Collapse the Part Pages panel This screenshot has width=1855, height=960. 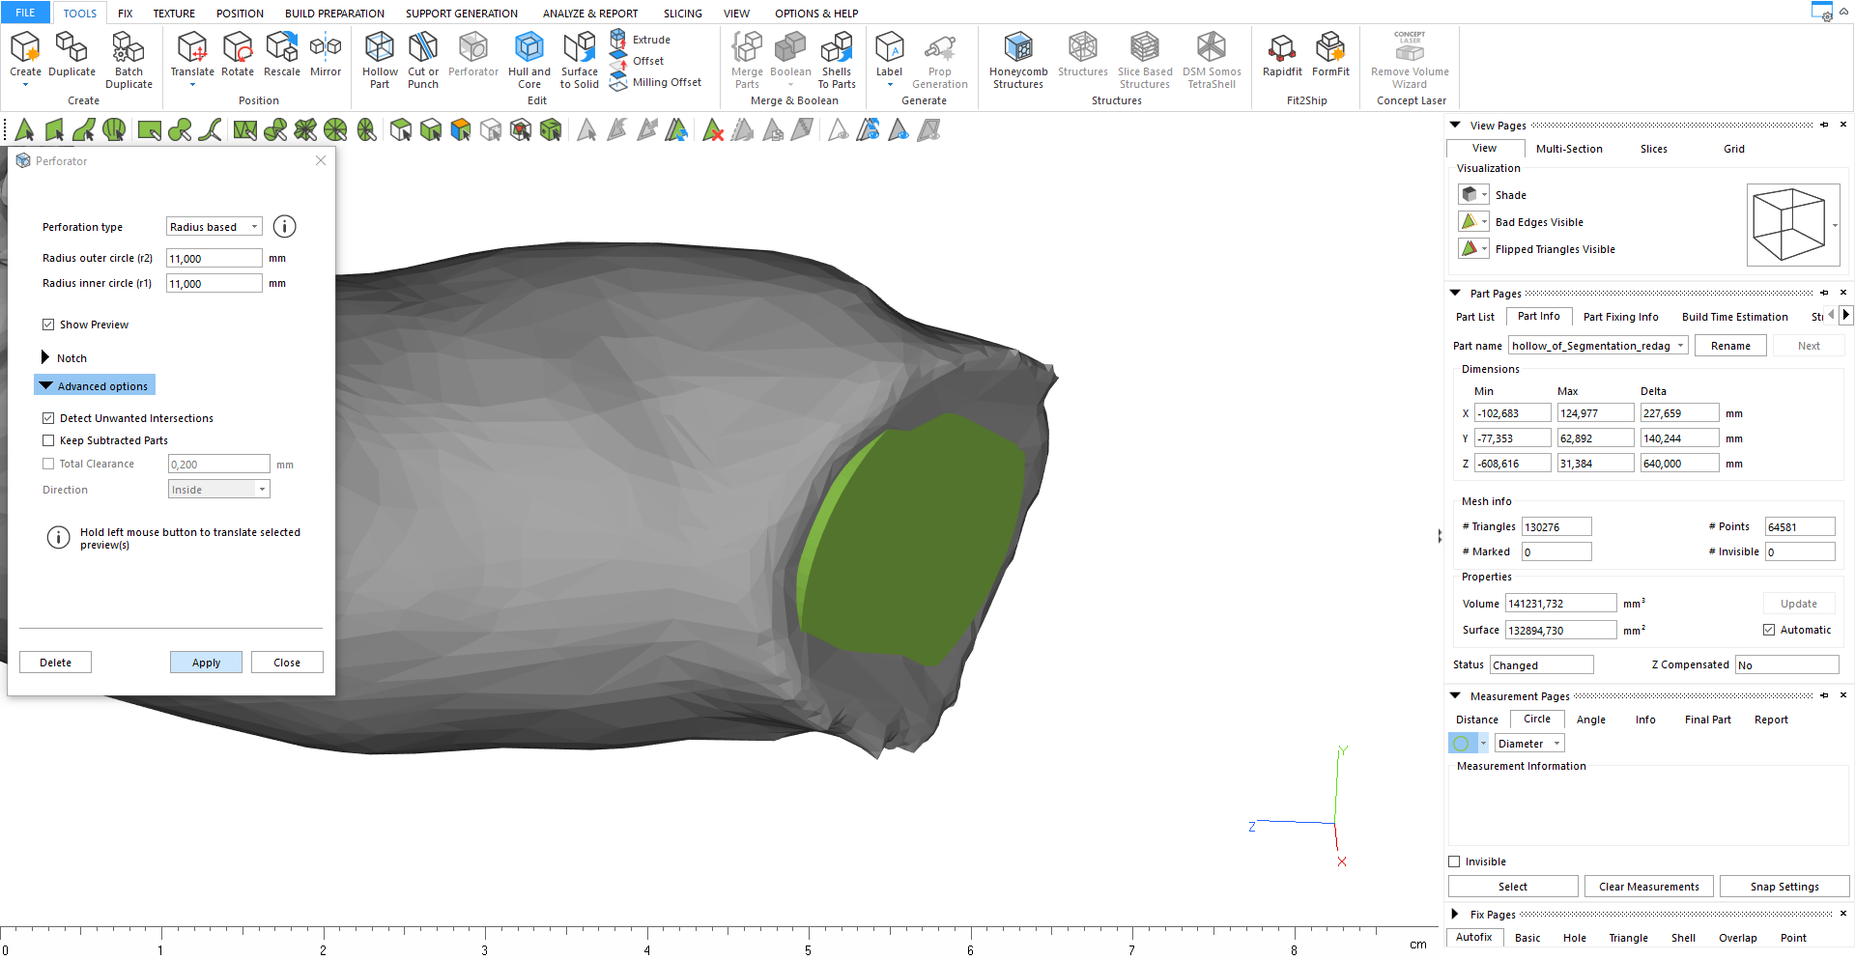pos(1455,293)
